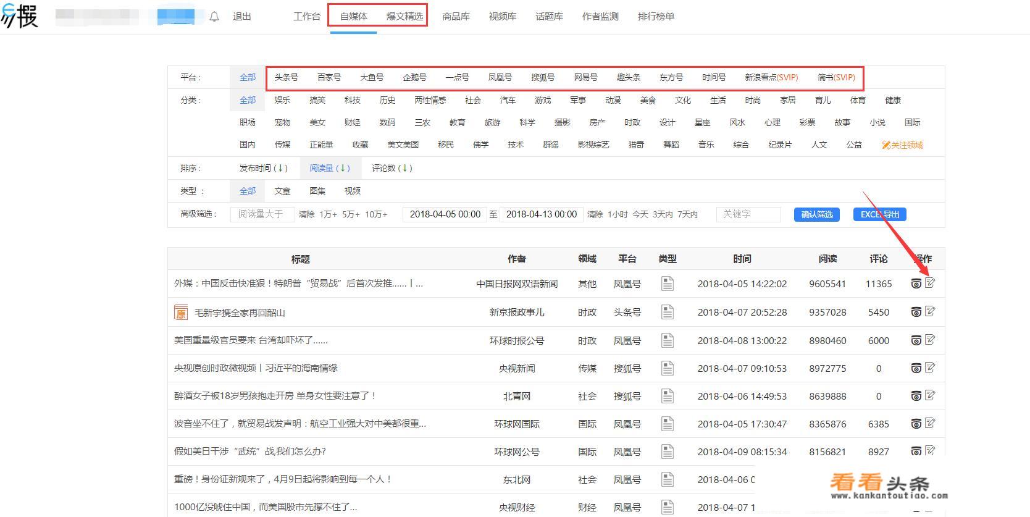Open the end date picker 2018-04-13 00:00
1030x517 pixels.
click(x=542, y=214)
